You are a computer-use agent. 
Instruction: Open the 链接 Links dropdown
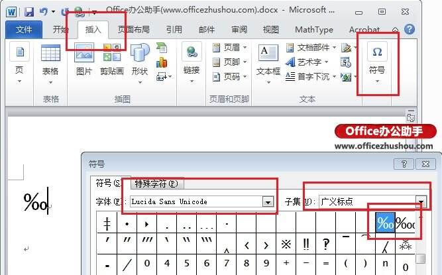[192, 63]
